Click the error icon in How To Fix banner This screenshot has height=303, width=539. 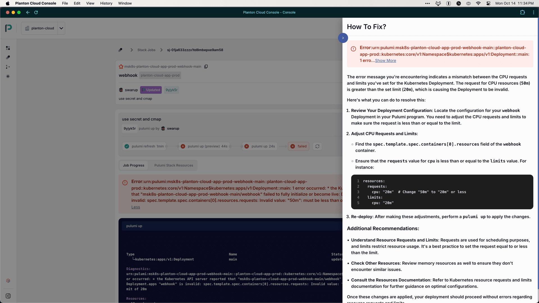(353, 49)
